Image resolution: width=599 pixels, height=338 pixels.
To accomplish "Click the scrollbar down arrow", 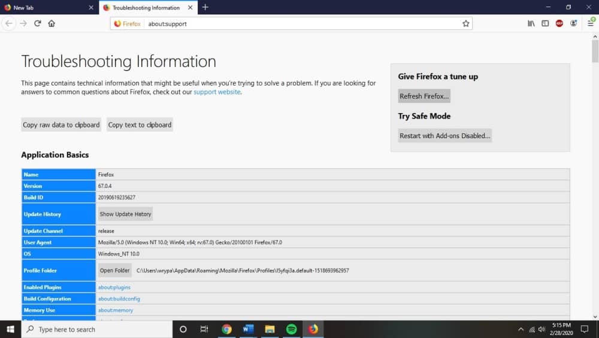I will (595, 316).
